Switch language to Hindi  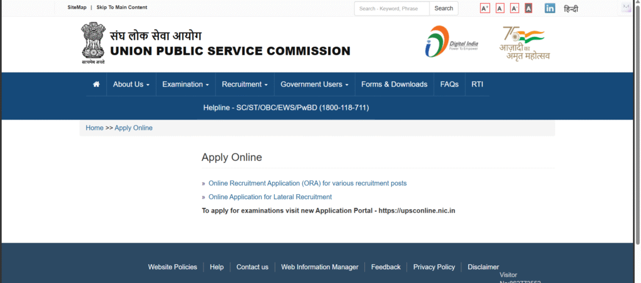click(x=571, y=9)
